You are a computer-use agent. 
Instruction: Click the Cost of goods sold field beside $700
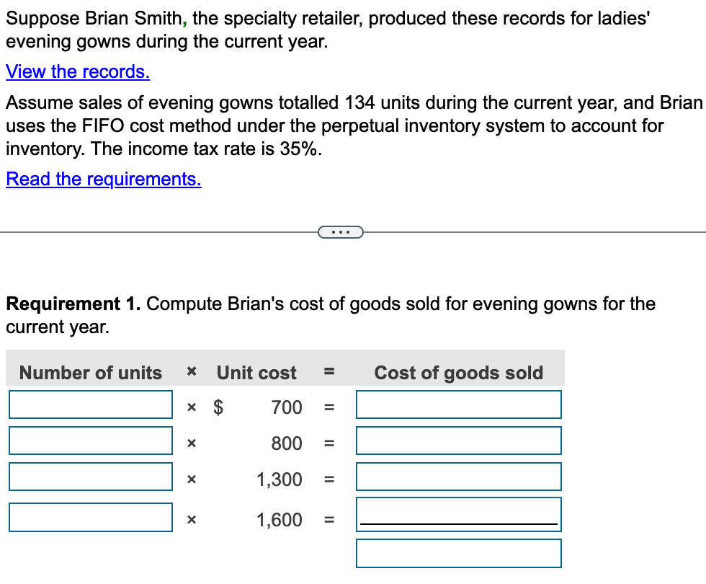pyautogui.click(x=458, y=404)
